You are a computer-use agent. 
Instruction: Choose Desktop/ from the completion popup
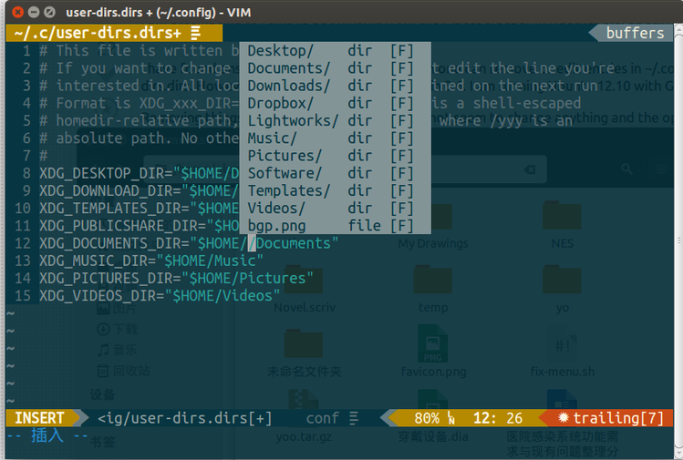[x=281, y=50]
